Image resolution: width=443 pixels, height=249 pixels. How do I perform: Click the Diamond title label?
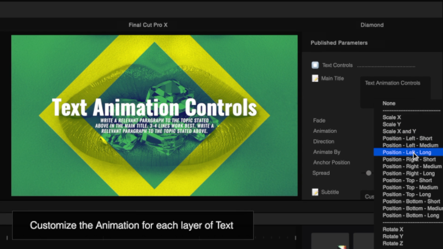point(372,25)
